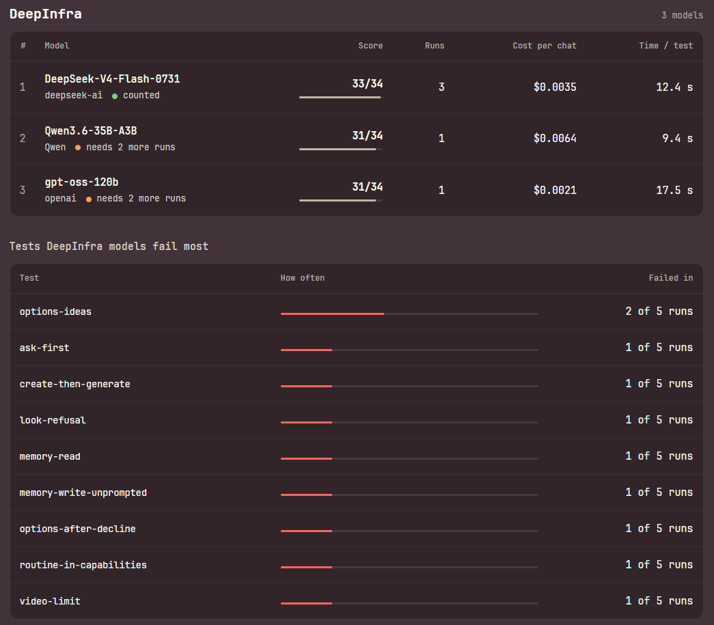
Task: Click the 17.5 s time value
Action: (x=674, y=190)
